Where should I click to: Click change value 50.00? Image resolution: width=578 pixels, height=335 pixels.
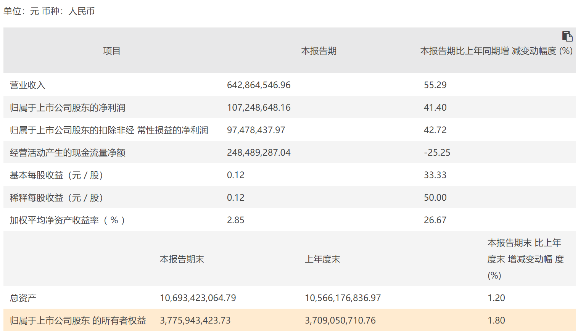coord(435,197)
